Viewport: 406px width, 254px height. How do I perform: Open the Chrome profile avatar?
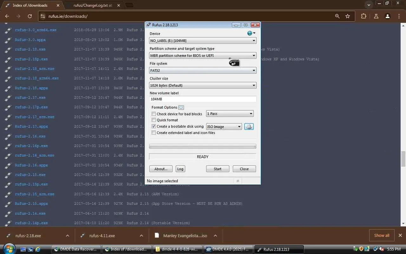tap(387, 16)
